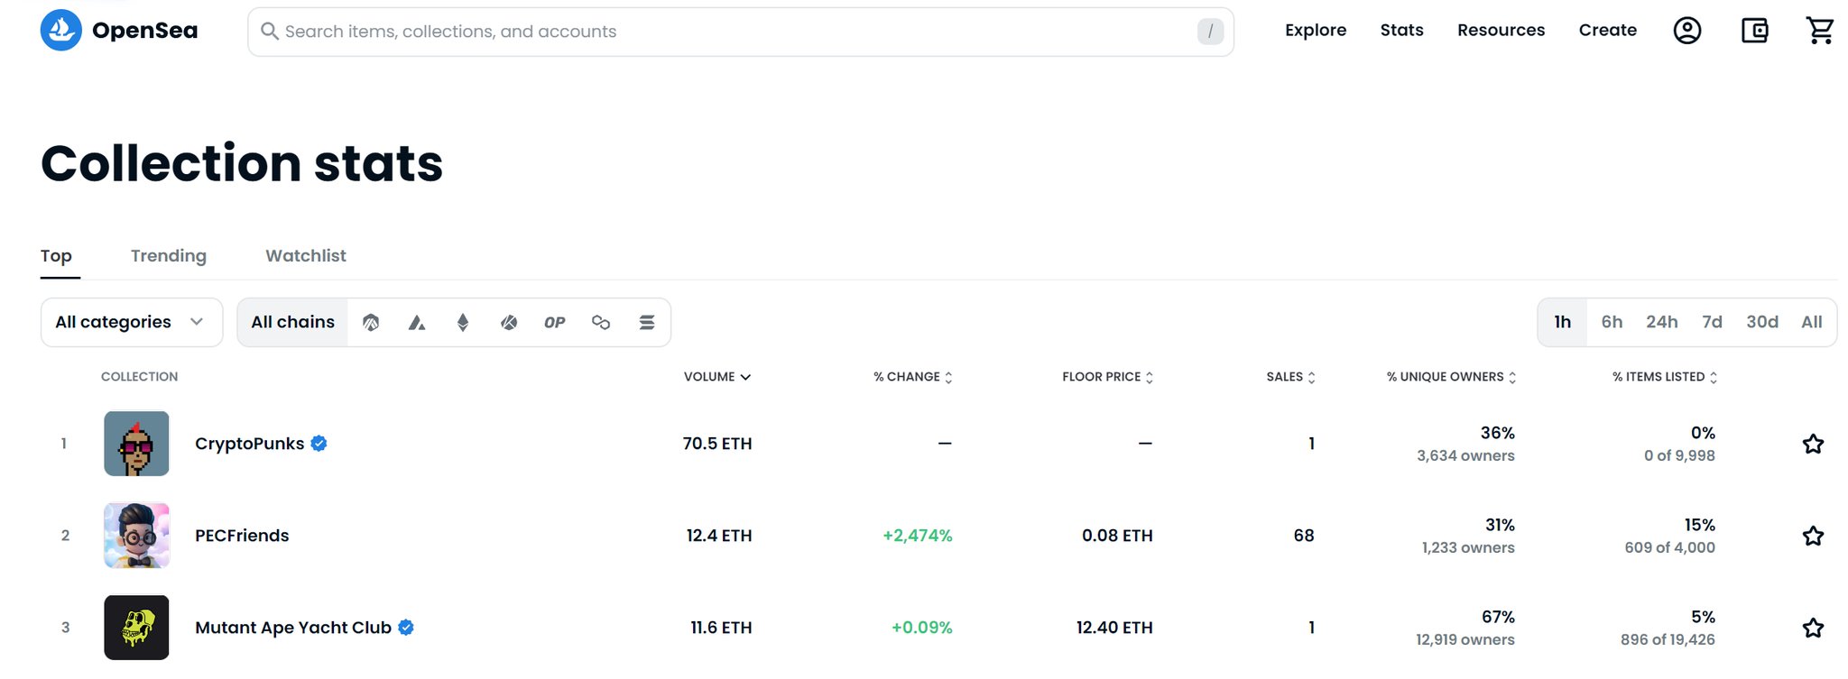This screenshot has width=1848, height=679.
Task: Go to Create in the header
Action: 1607,30
